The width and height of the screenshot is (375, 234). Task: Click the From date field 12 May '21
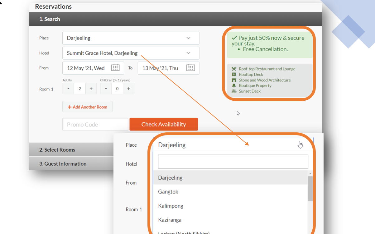tap(93, 68)
